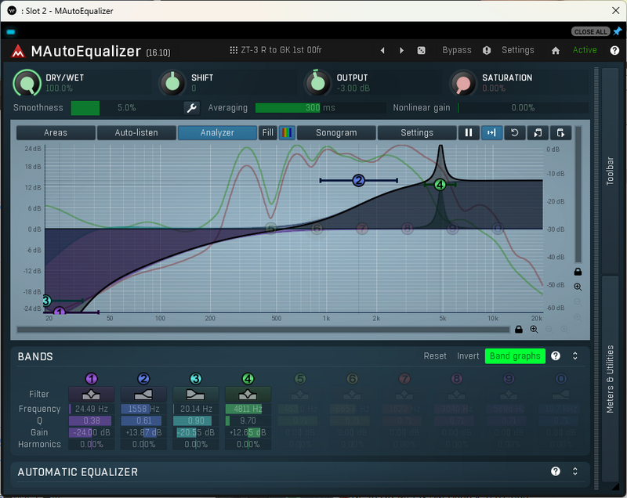The image size is (627, 498).
Task: Select band 2 node on graph
Action: click(359, 181)
